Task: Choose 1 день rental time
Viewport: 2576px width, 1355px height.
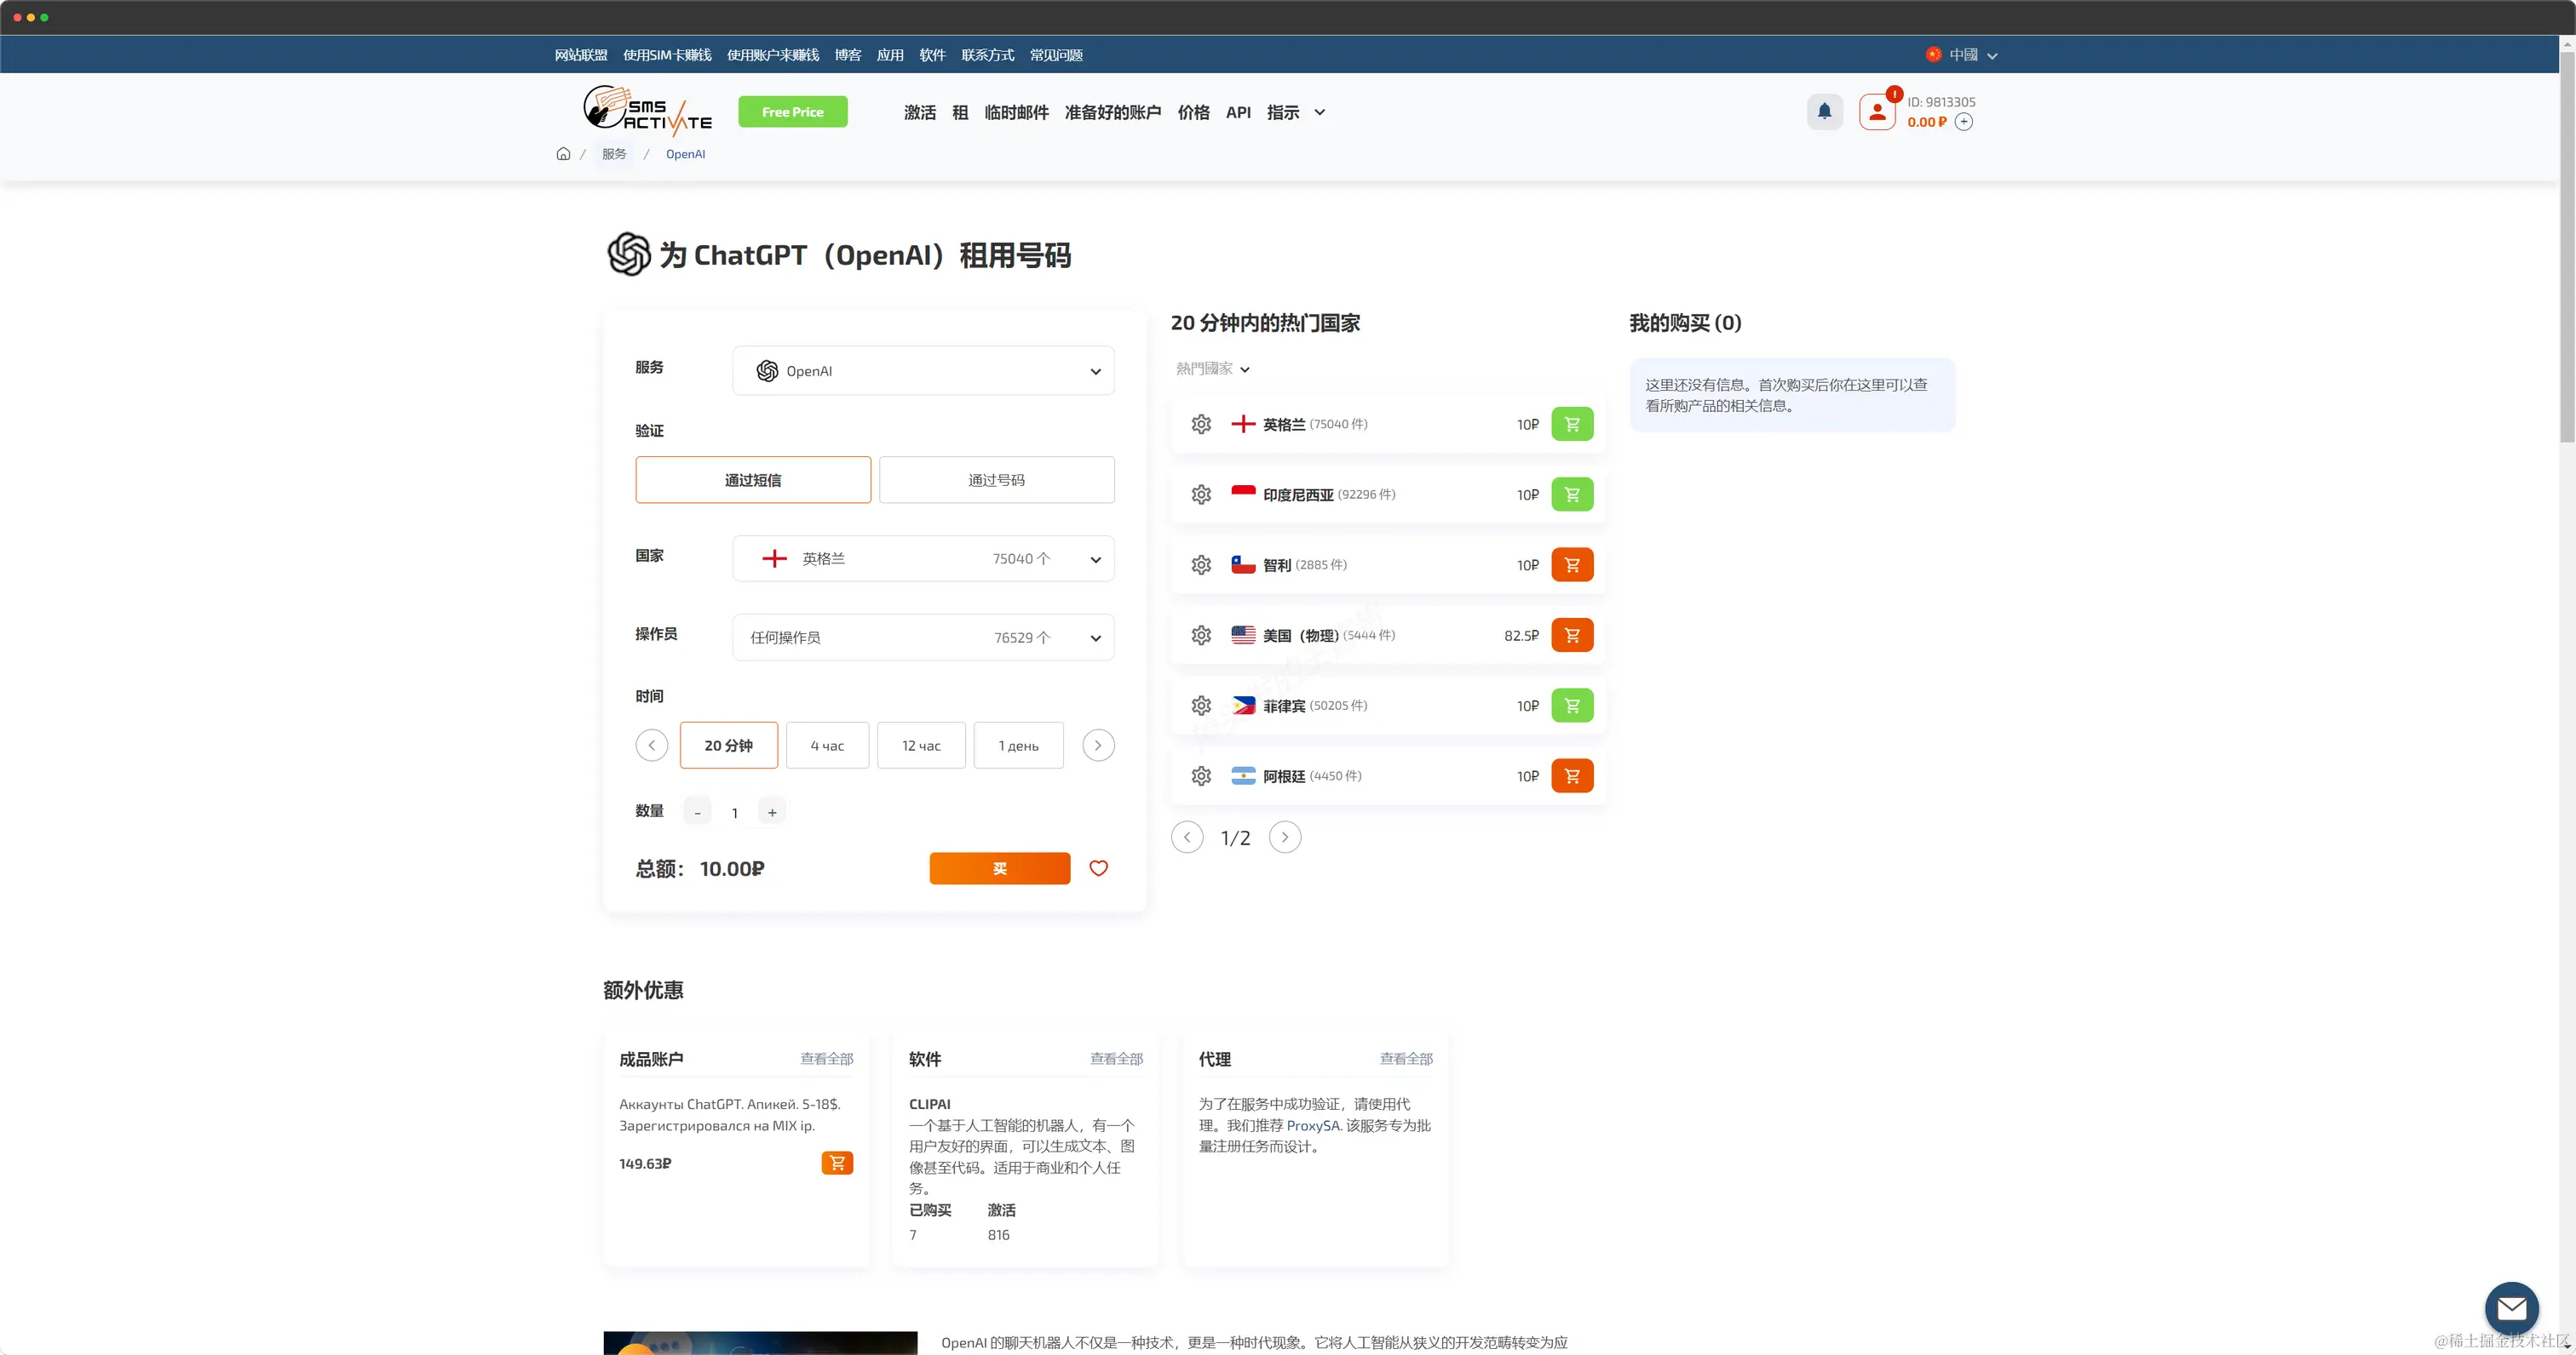Action: click(1018, 746)
